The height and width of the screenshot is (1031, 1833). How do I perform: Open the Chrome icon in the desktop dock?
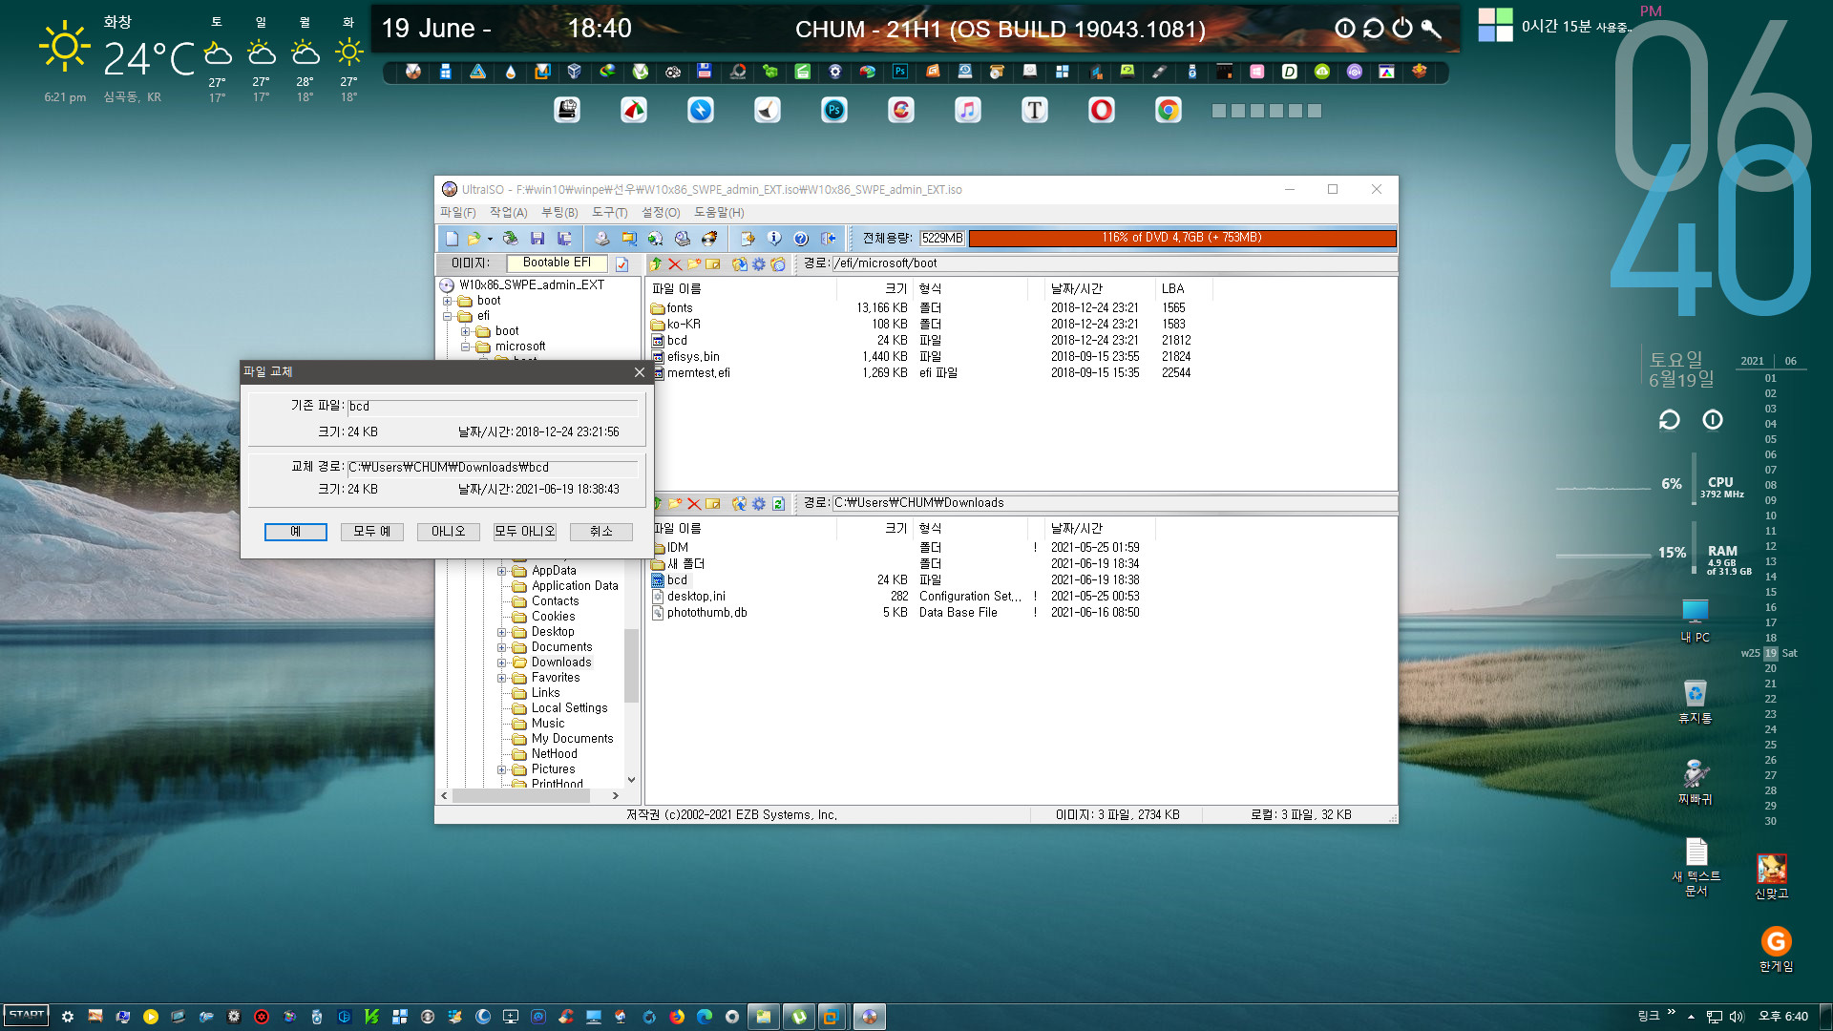tap(1169, 111)
